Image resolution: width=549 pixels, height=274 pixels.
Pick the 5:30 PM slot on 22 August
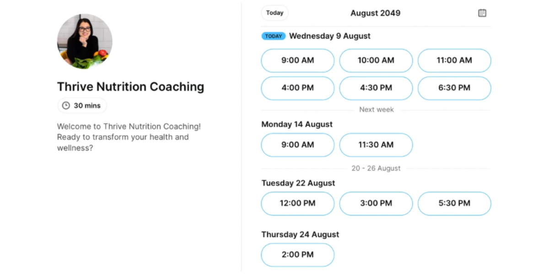[454, 204]
